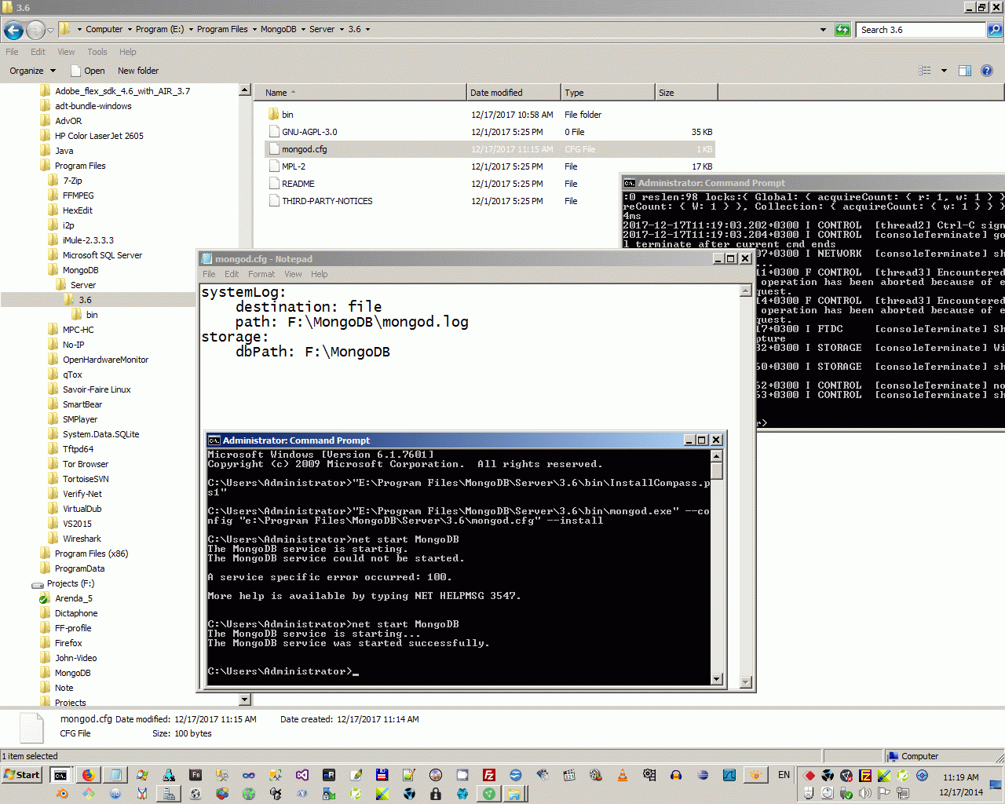1005x804 pixels.
Task: Click the Change your view icon
Action: point(925,71)
